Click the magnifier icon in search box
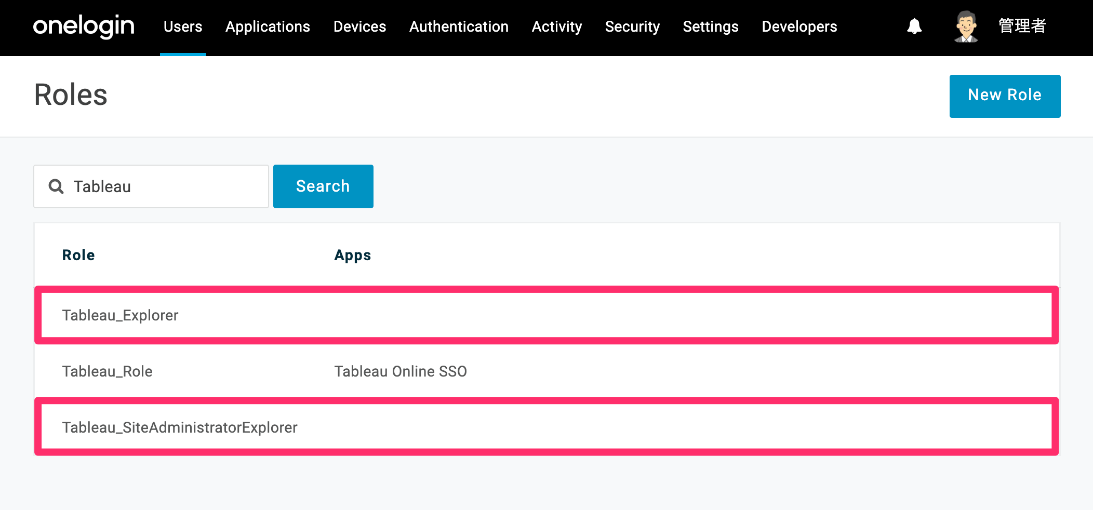Image resolution: width=1093 pixels, height=510 pixels. coord(56,186)
